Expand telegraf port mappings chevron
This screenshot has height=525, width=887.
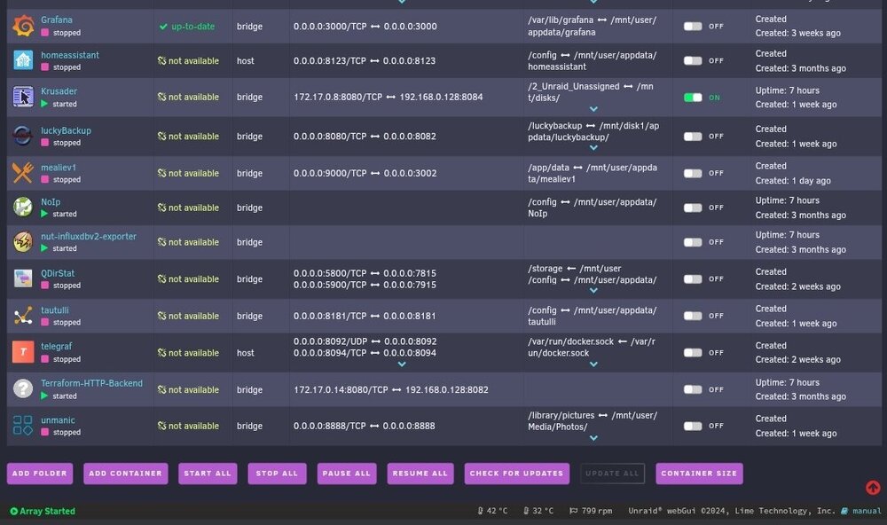(402, 364)
